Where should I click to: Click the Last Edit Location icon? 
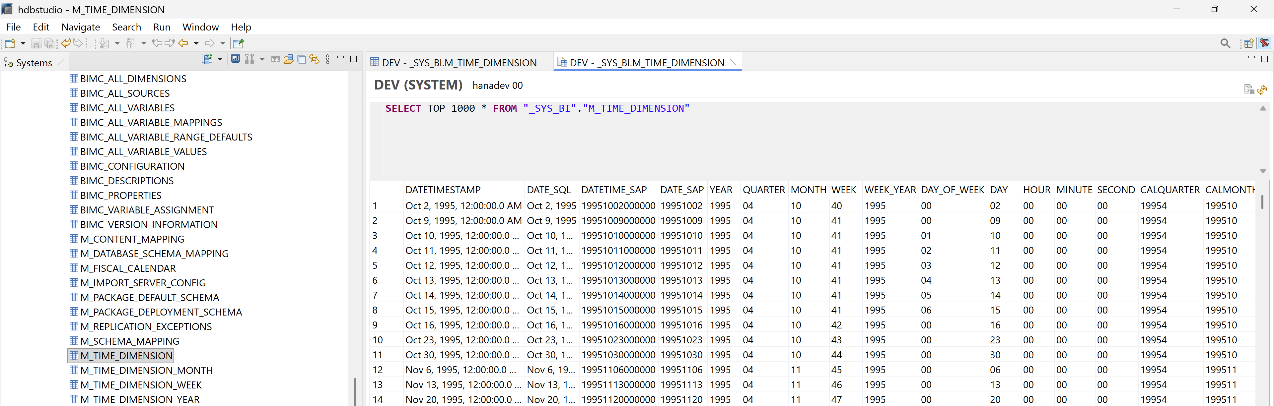(157, 43)
